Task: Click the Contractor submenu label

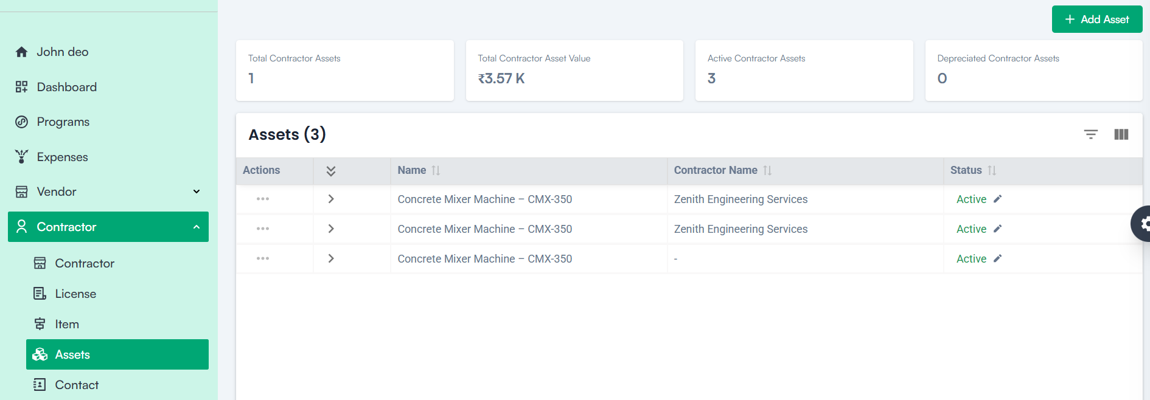Action: pos(85,263)
